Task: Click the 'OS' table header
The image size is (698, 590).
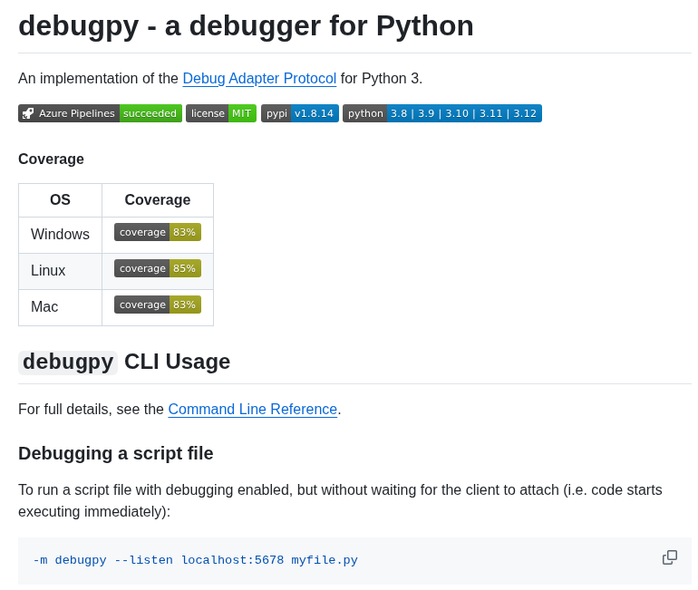Action: coord(60,199)
